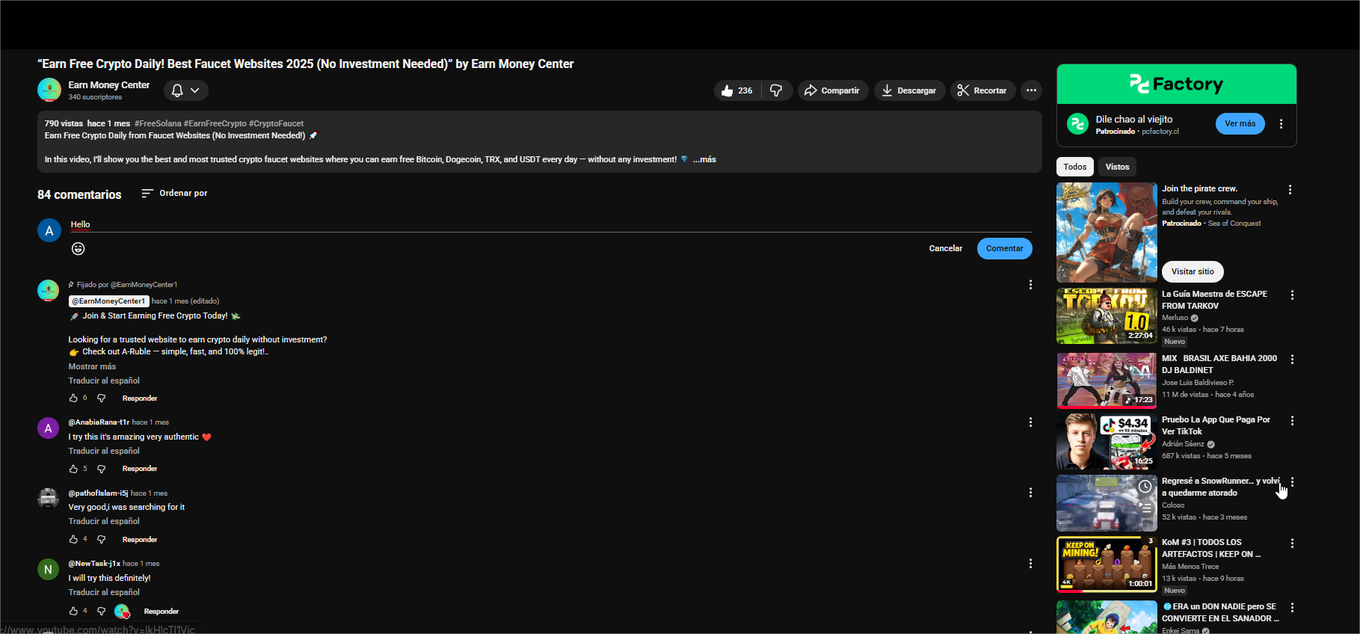Image resolution: width=1360 pixels, height=634 pixels.
Task: Like the NewTask-j1x comment
Action: (x=73, y=611)
